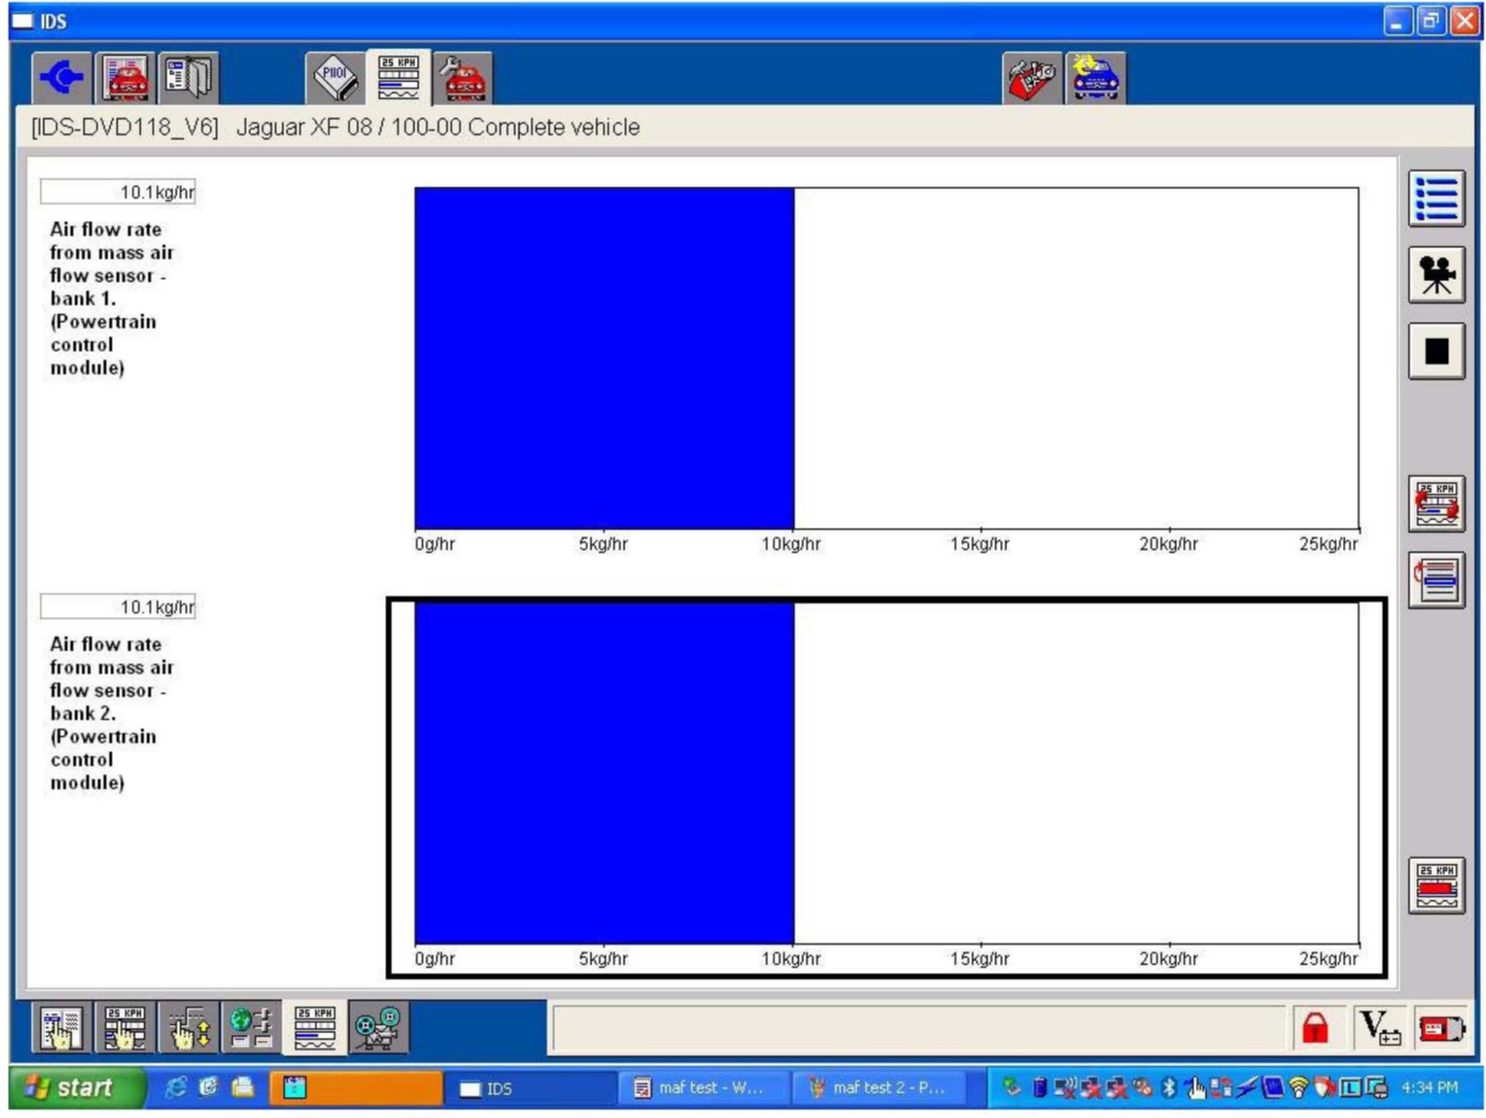Viewport: 1486px width, 1118px height.
Task: Start recording with the movie camera icon
Action: pos(1437,275)
